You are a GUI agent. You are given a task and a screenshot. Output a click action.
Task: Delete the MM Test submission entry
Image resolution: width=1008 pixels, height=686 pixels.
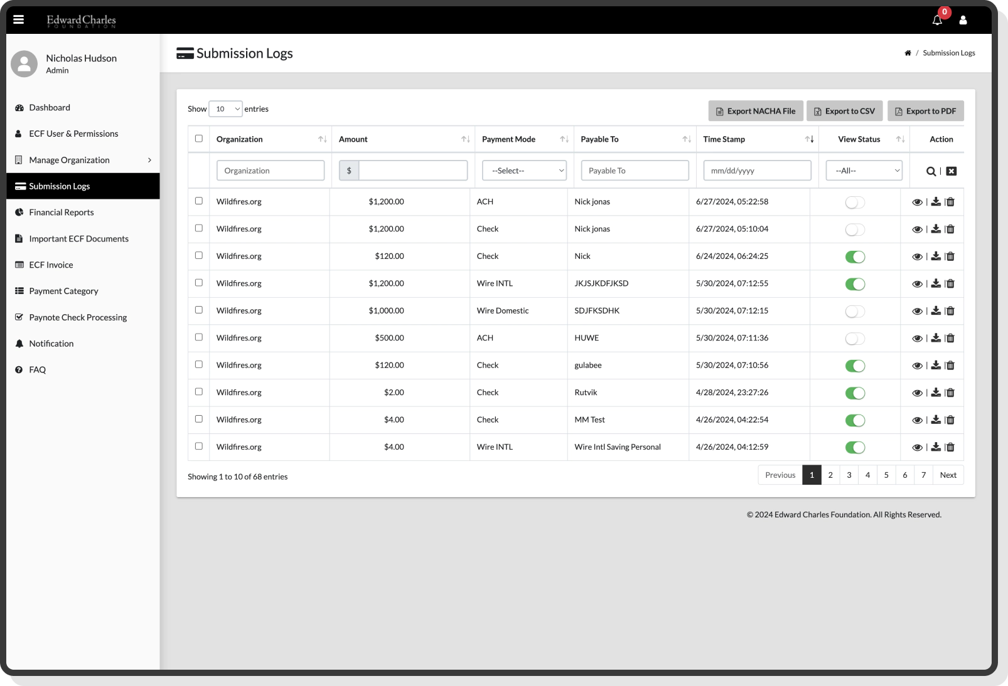click(x=950, y=420)
